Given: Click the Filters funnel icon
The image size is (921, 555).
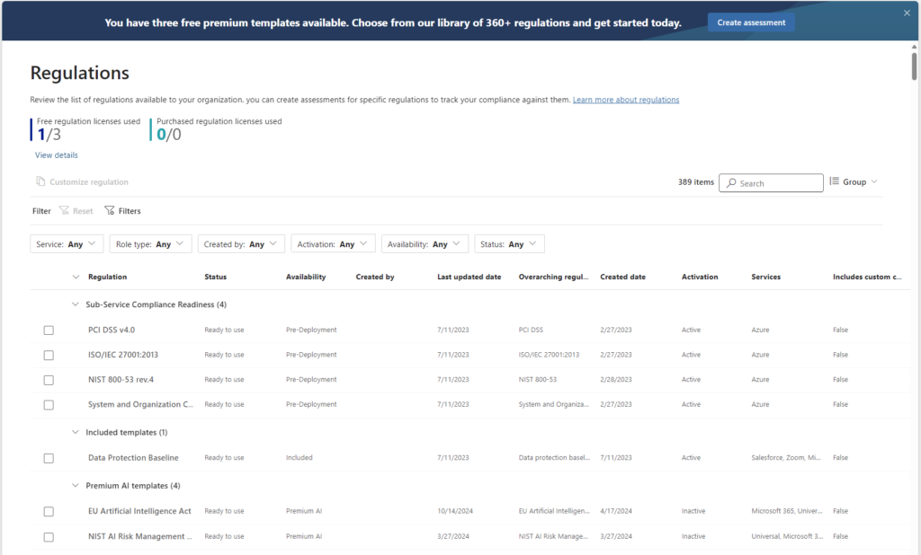Looking at the screenshot, I should click(109, 211).
